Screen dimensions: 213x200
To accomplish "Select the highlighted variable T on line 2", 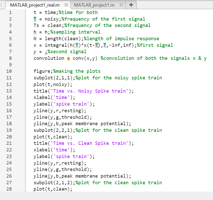I will click(34, 19).
